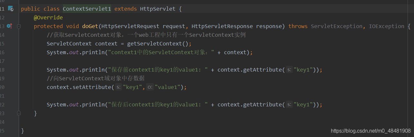Click IOException in the throws clause
Viewport: 414px width, 137px height.
[x=387, y=26]
